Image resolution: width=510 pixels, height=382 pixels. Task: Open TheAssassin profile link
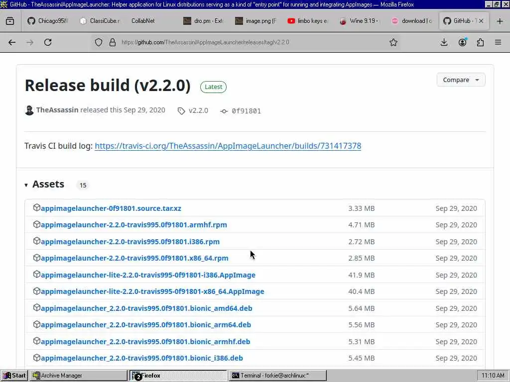[57, 110]
